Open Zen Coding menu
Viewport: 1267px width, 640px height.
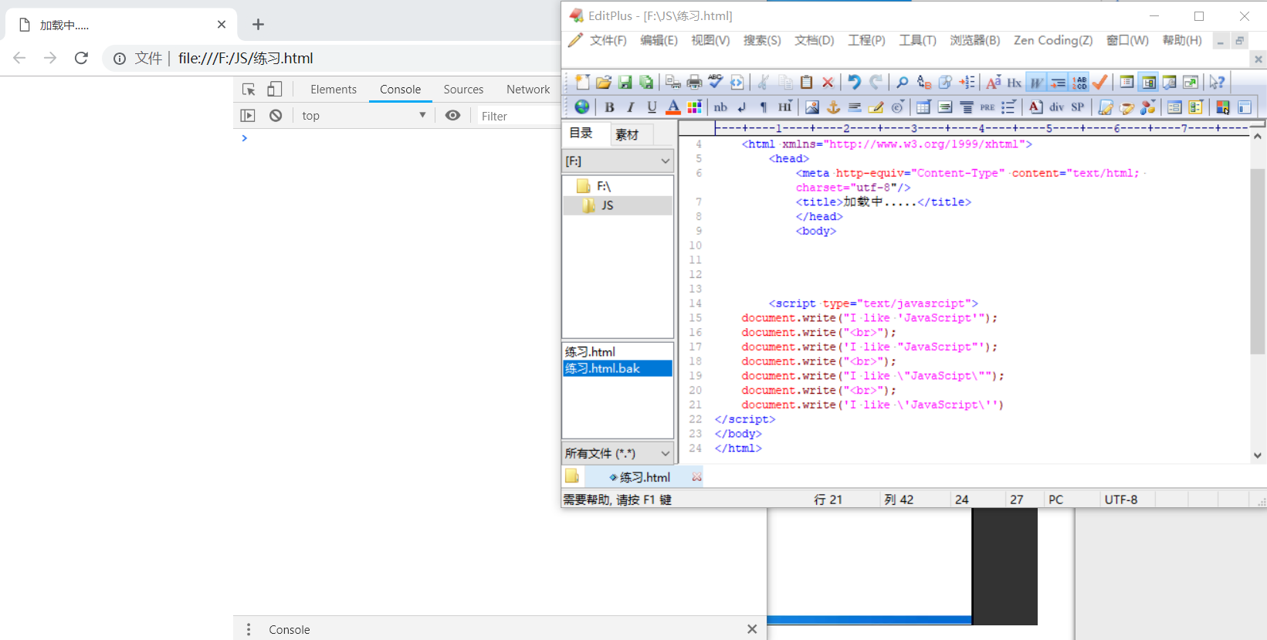click(1053, 40)
